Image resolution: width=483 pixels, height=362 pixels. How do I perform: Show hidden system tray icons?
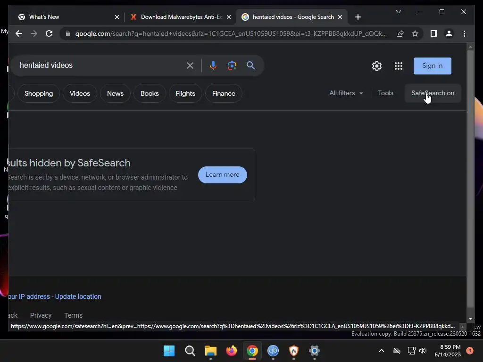point(381,351)
